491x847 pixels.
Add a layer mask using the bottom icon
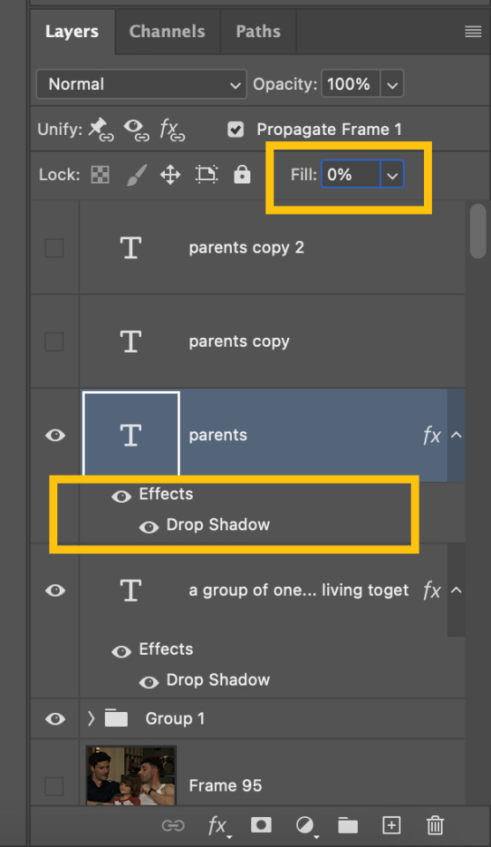coord(261,825)
